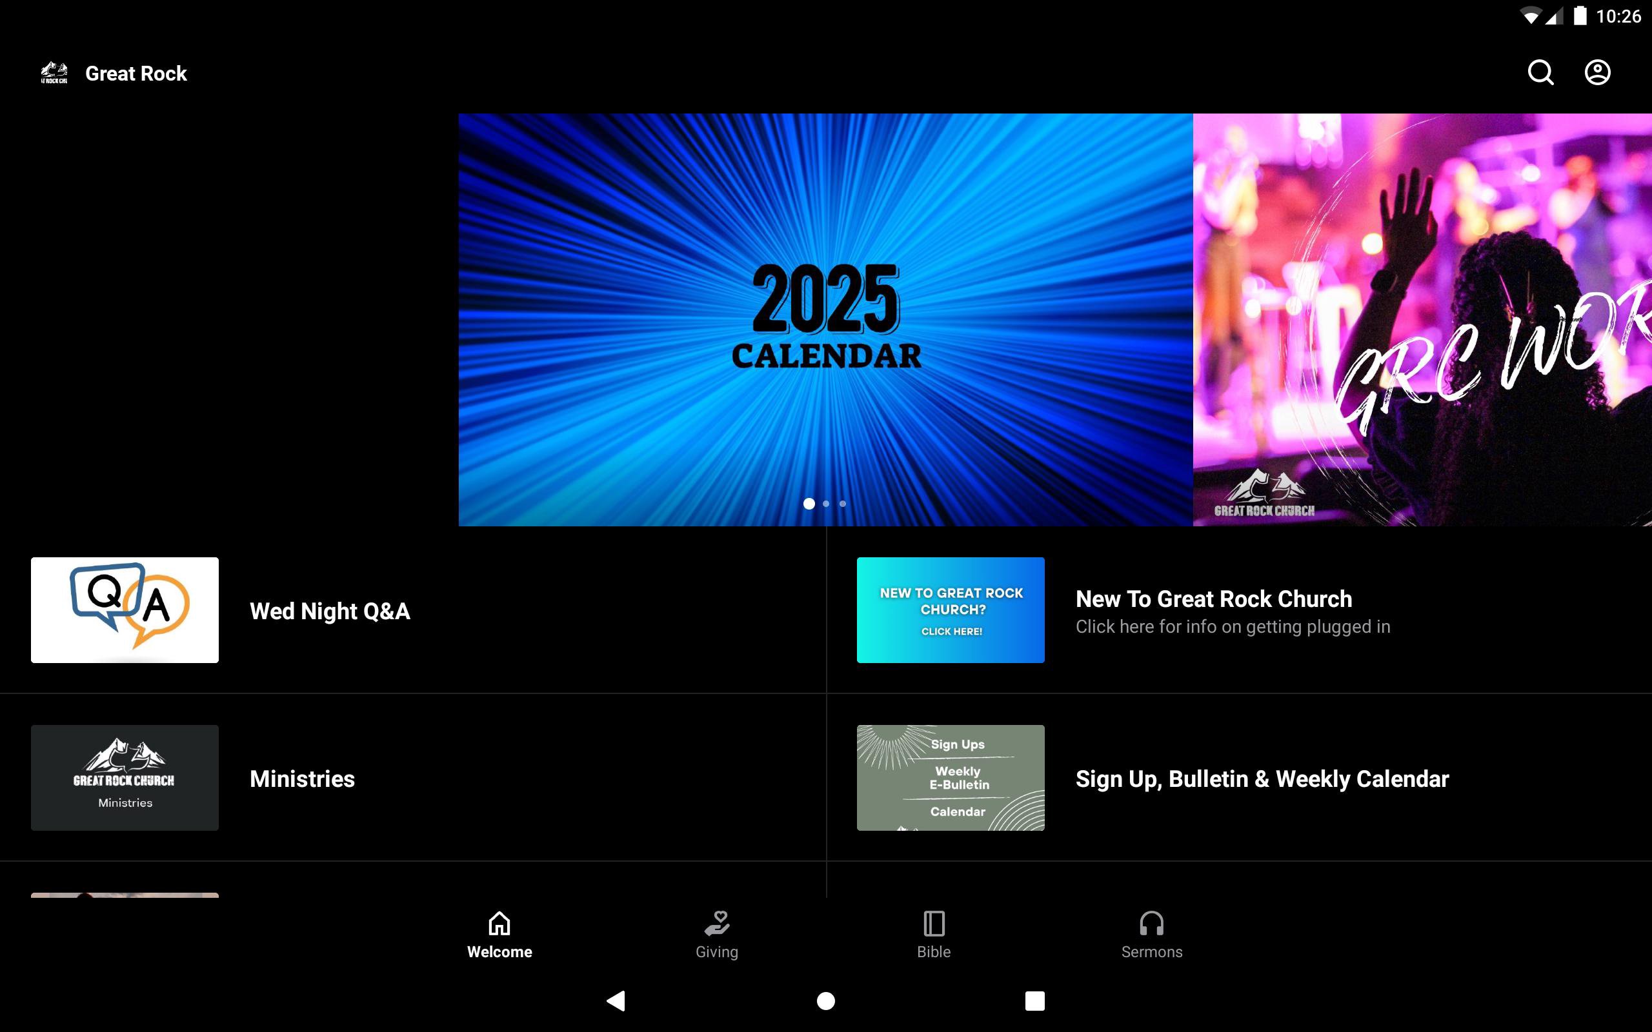This screenshot has height=1032, width=1652.
Task: Open the user profile account icon
Action: click(x=1597, y=72)
